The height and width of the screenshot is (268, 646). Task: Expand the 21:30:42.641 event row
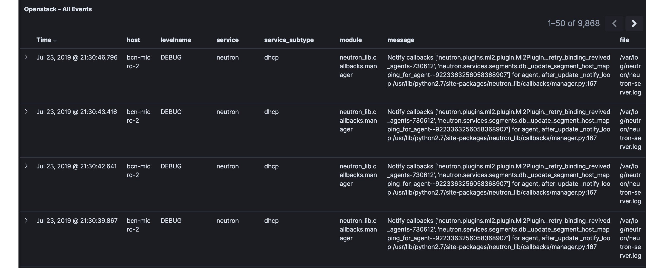(26, 166)
